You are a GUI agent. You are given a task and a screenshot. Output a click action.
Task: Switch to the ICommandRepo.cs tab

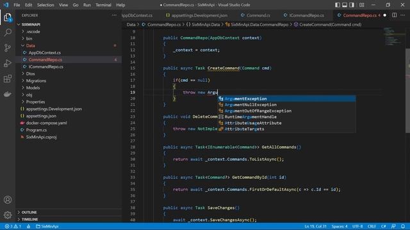tap(304, 15)
